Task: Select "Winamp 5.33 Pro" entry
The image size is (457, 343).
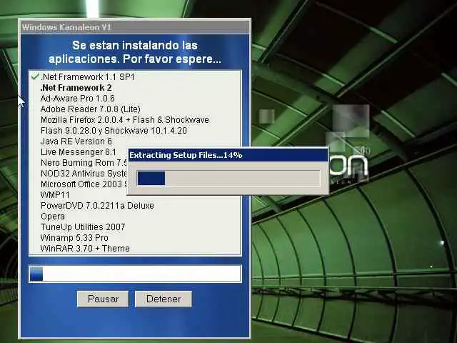Action: tap(74, 238)
